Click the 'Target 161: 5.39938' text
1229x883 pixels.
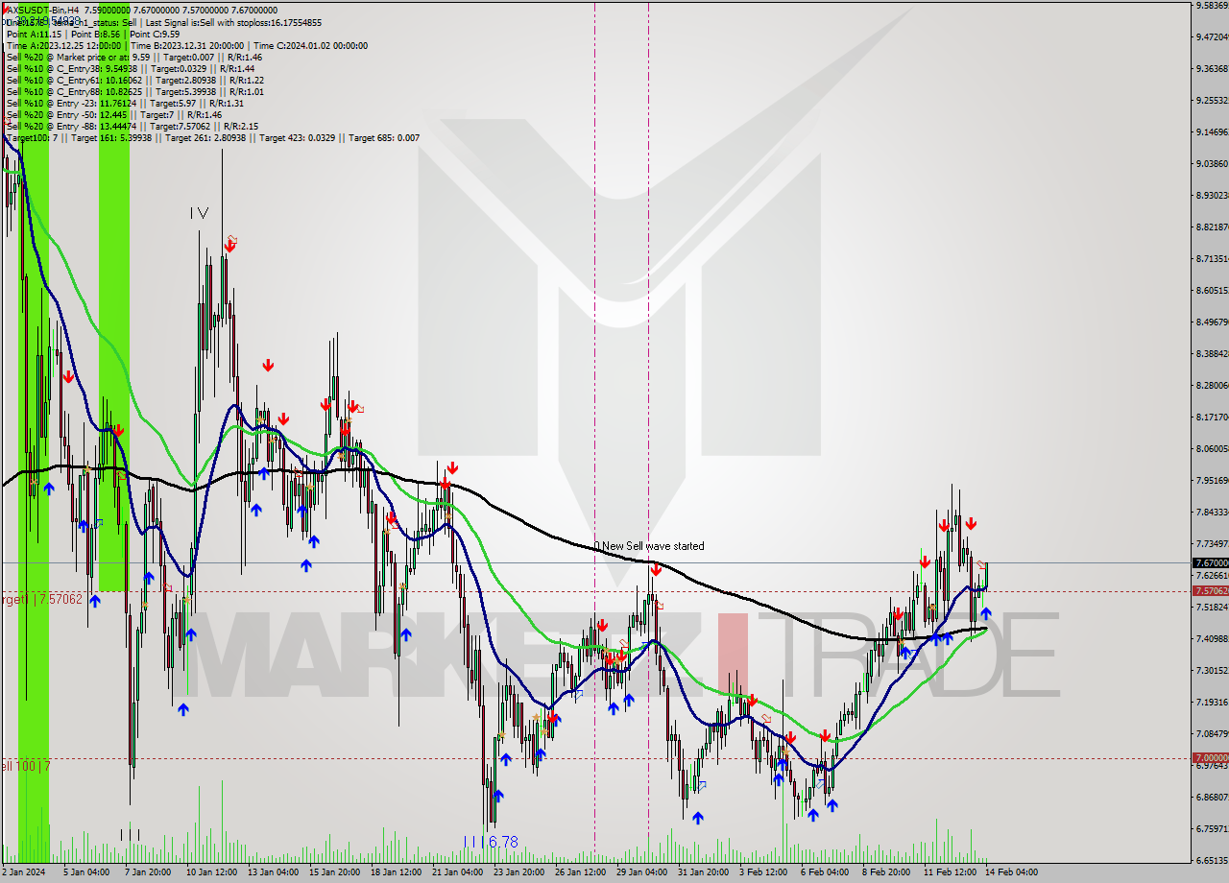pyautogui.click(x=112, y=137)
